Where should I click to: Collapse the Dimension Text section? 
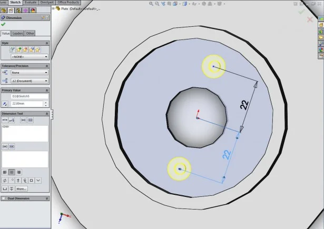(47, 114)
